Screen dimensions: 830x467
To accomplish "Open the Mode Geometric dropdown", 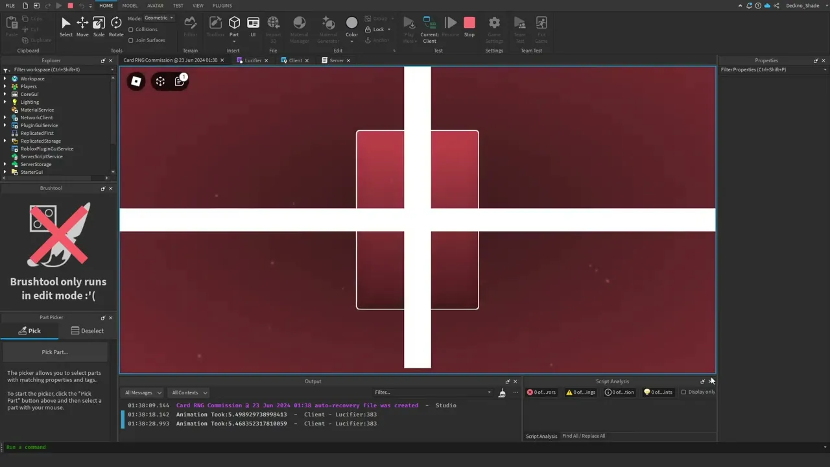I will 159,18.
